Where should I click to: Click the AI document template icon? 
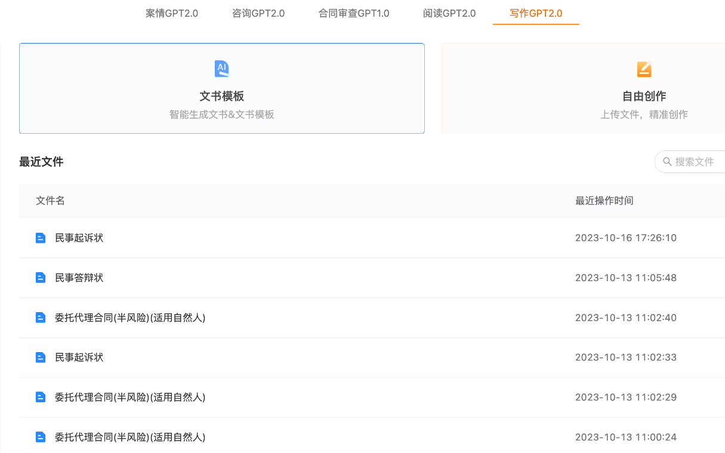[221, 68]
